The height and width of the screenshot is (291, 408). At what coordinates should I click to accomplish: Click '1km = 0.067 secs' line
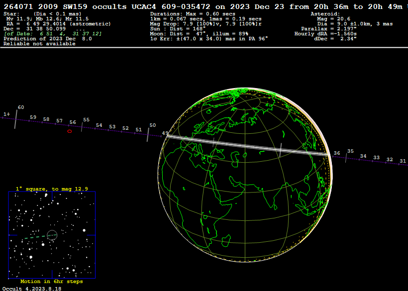click(x=205, y=19)
